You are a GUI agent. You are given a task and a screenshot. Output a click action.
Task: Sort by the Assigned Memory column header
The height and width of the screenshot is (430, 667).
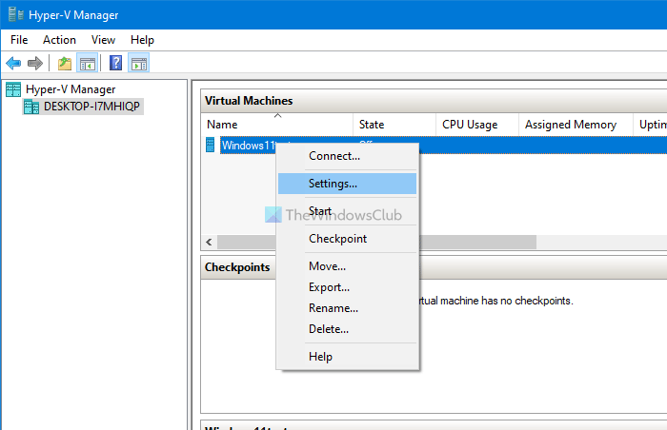tap(576, 125)
